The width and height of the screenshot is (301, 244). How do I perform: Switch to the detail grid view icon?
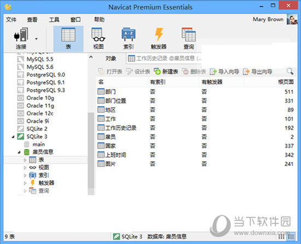pyautogui.click(x=281, y=236)
